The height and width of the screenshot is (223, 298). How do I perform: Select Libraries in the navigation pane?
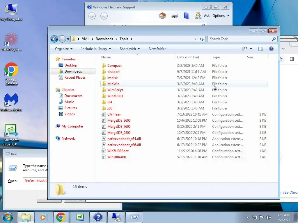68,90
